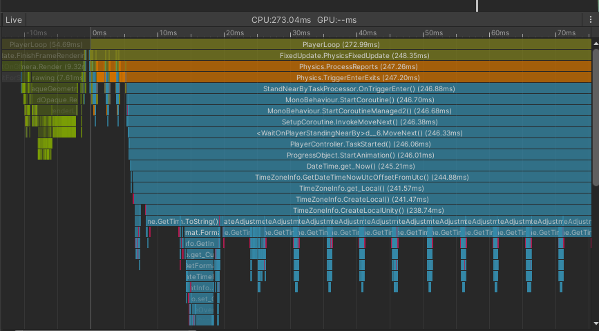Select TimeZoneInfo.get_Local() (241.57ms) sample

click(x=362, y=189)
